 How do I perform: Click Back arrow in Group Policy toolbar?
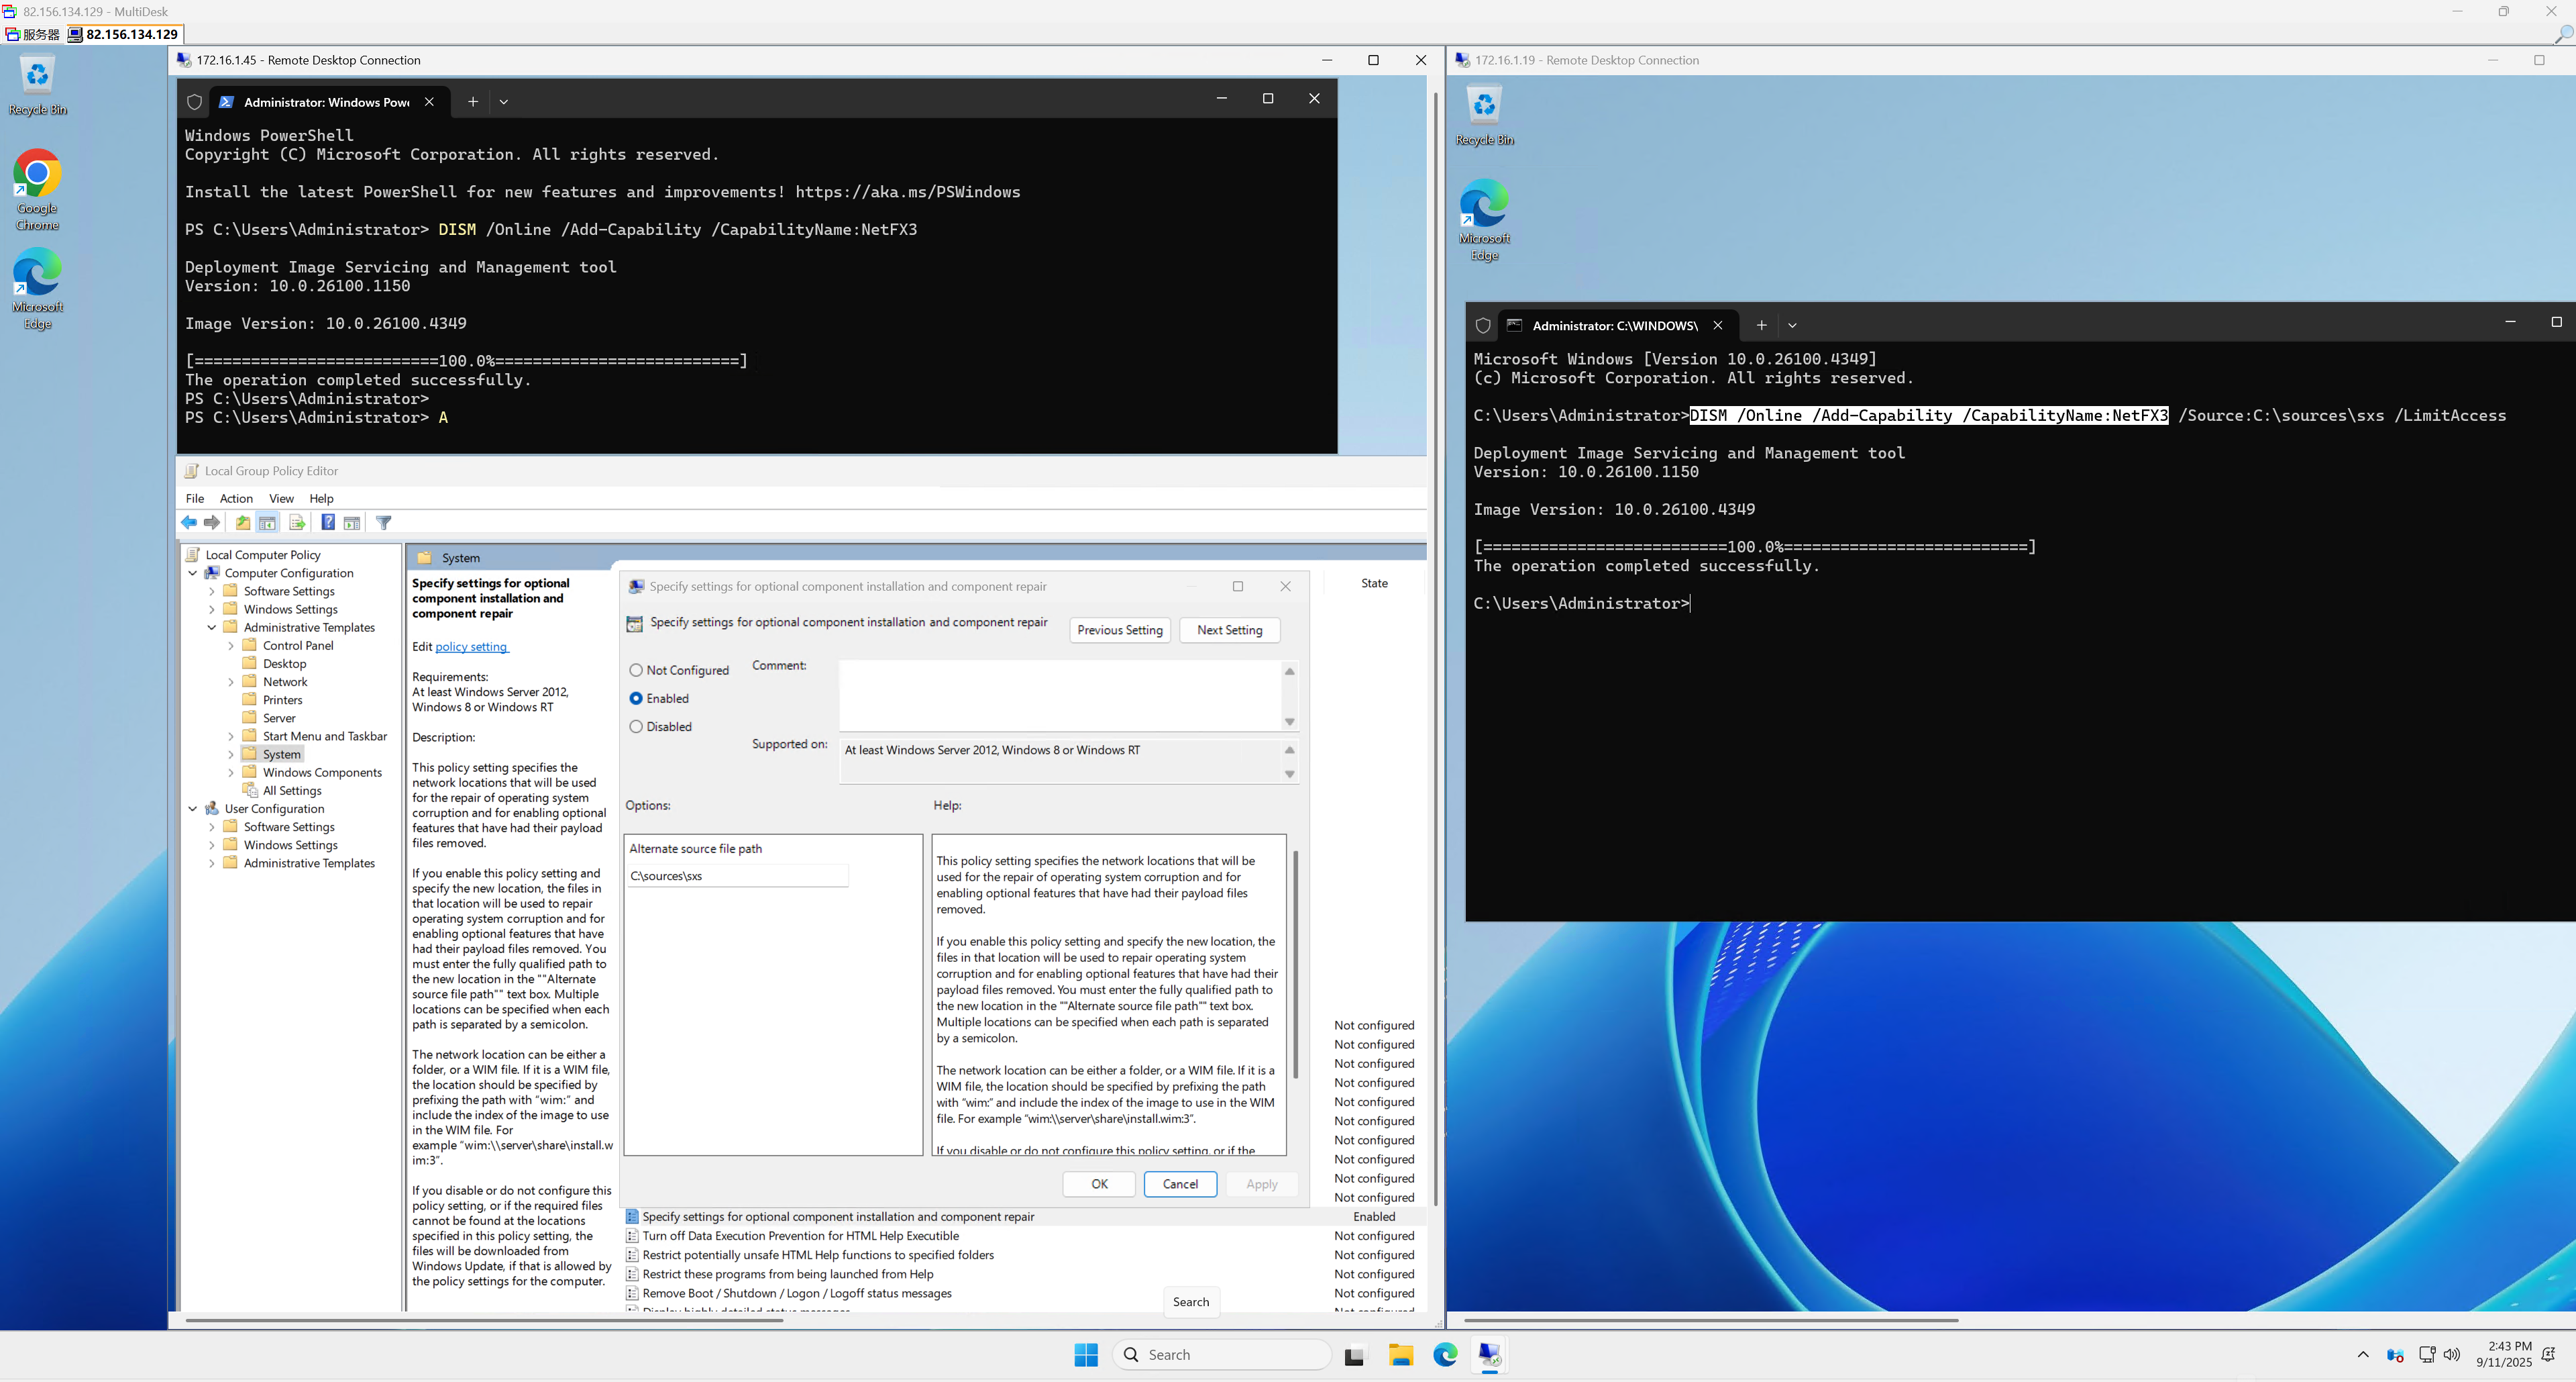coord(189,522)
